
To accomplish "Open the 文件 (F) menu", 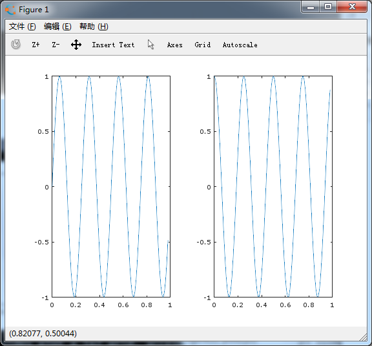I will point(23,27).
